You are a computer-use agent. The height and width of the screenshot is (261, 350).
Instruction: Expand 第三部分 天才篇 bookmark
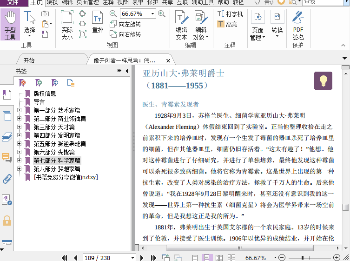tap(19, 127)
